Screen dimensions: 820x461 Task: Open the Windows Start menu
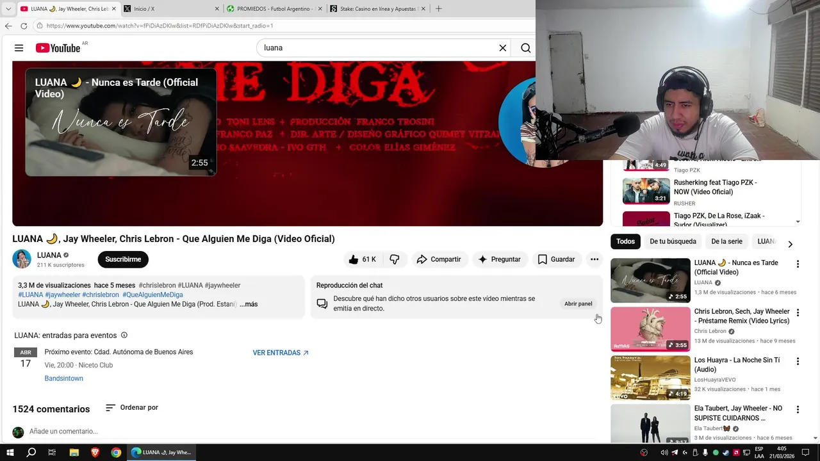10,452
